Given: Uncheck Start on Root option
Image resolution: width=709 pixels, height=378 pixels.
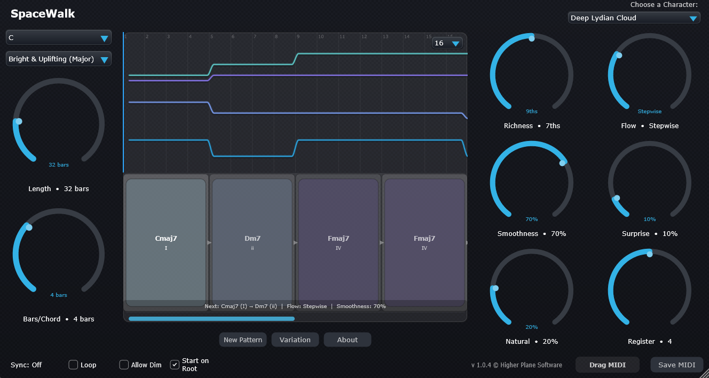Looking at the screenshot, I should (175, 365).
